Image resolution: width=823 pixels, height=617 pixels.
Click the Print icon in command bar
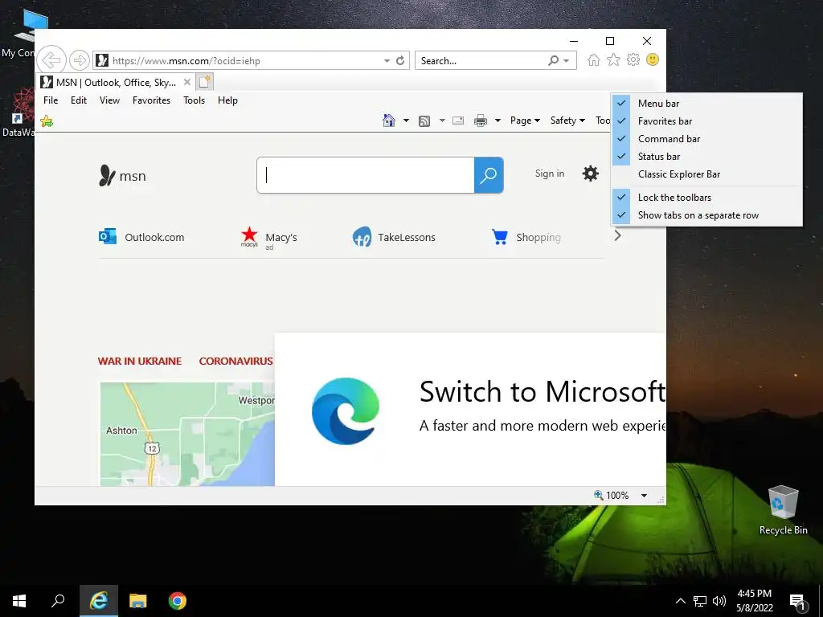point(481,121)
